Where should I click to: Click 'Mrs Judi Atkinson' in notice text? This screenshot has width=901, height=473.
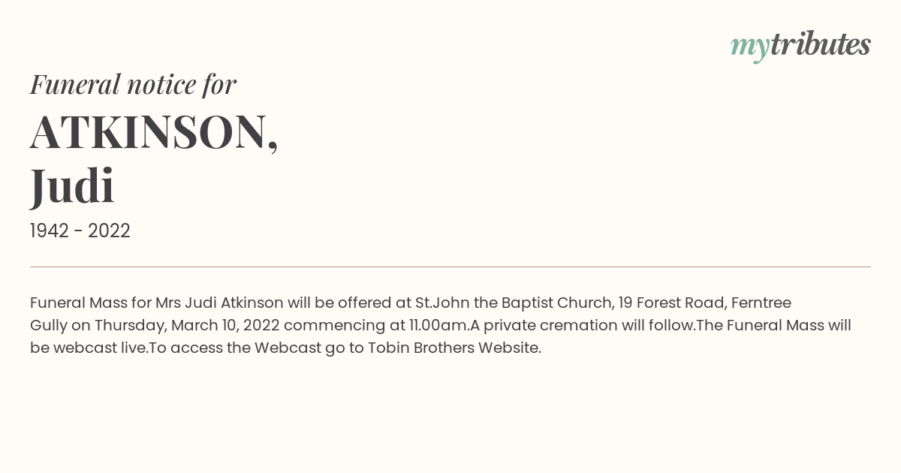pyautogui.click(x=219, y=303)
